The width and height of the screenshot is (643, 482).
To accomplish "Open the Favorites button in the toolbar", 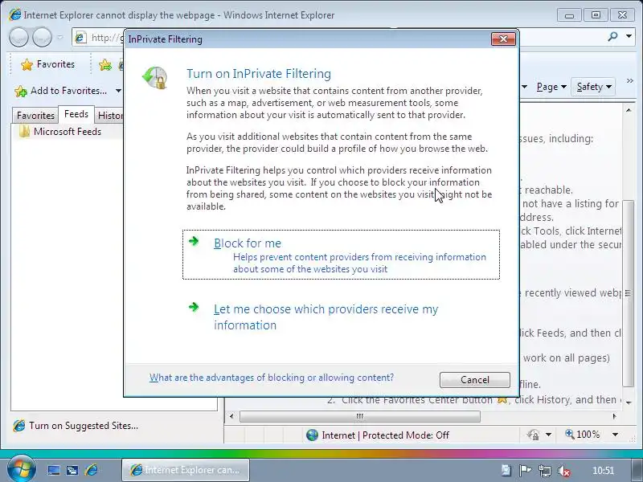I will 48,64.
